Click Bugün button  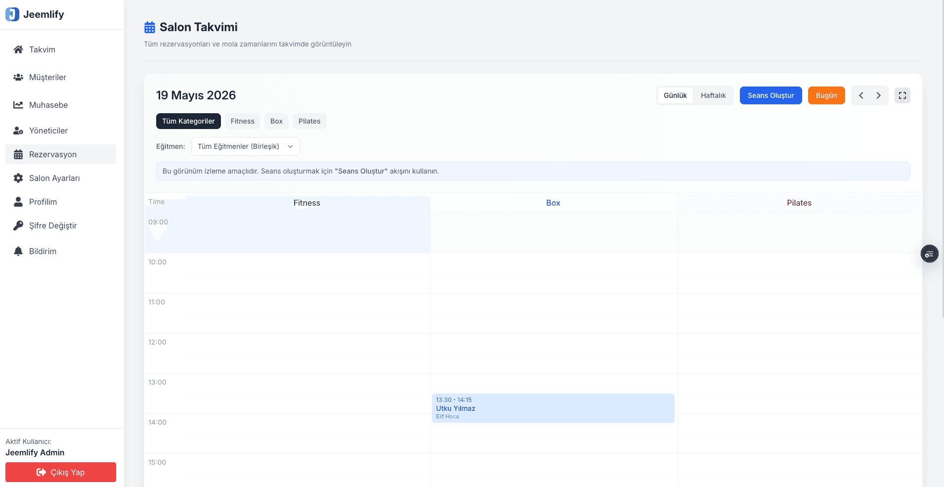(x=826, y=95)
